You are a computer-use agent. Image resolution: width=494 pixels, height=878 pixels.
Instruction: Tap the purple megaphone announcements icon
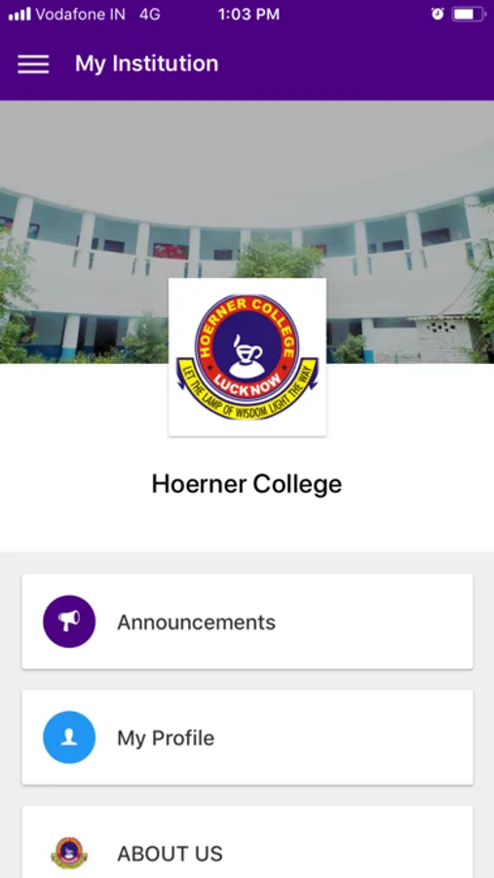(x=69, y=621)
